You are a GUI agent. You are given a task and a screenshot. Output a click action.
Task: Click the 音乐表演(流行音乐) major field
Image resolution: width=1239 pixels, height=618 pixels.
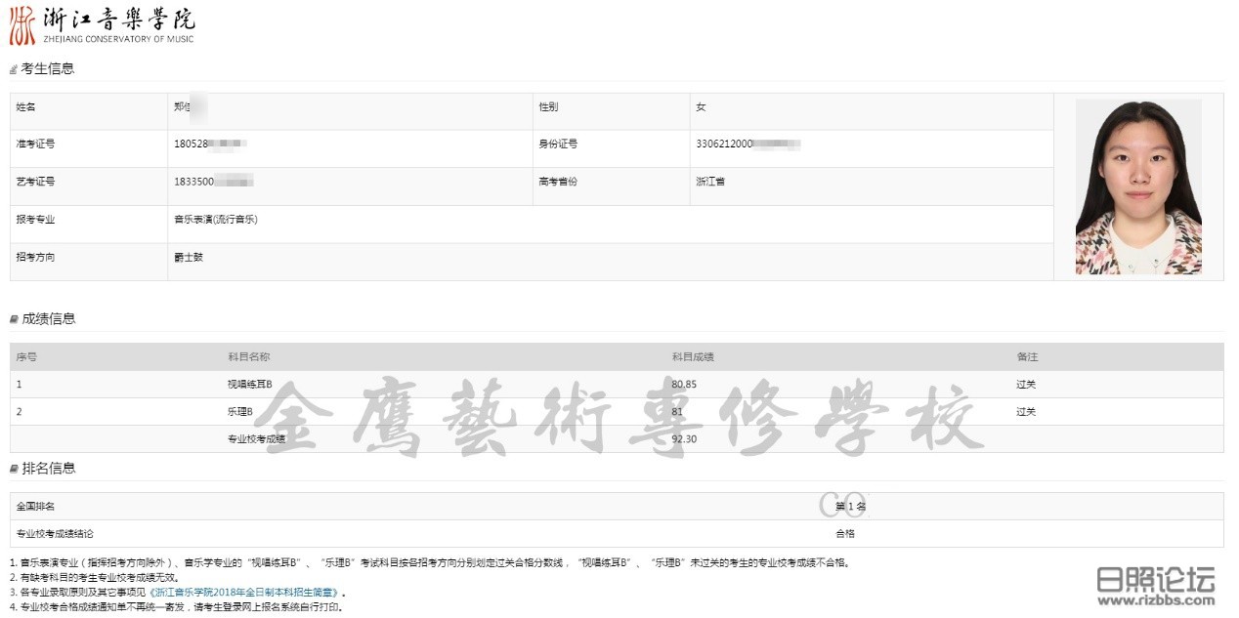[x=216, y=220]
